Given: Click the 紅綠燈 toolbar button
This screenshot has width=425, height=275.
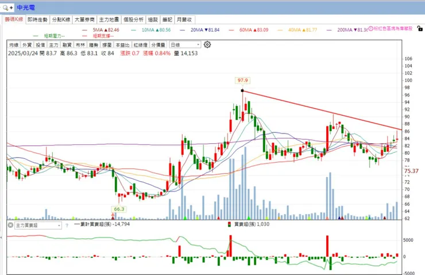Looking at the screenshot, I should pyautogui.click(x=140, y=45).
